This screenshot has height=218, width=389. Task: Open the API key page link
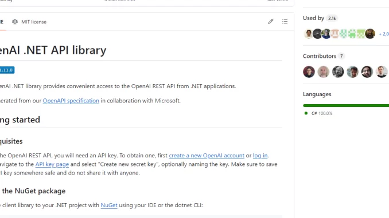[52, 164]
